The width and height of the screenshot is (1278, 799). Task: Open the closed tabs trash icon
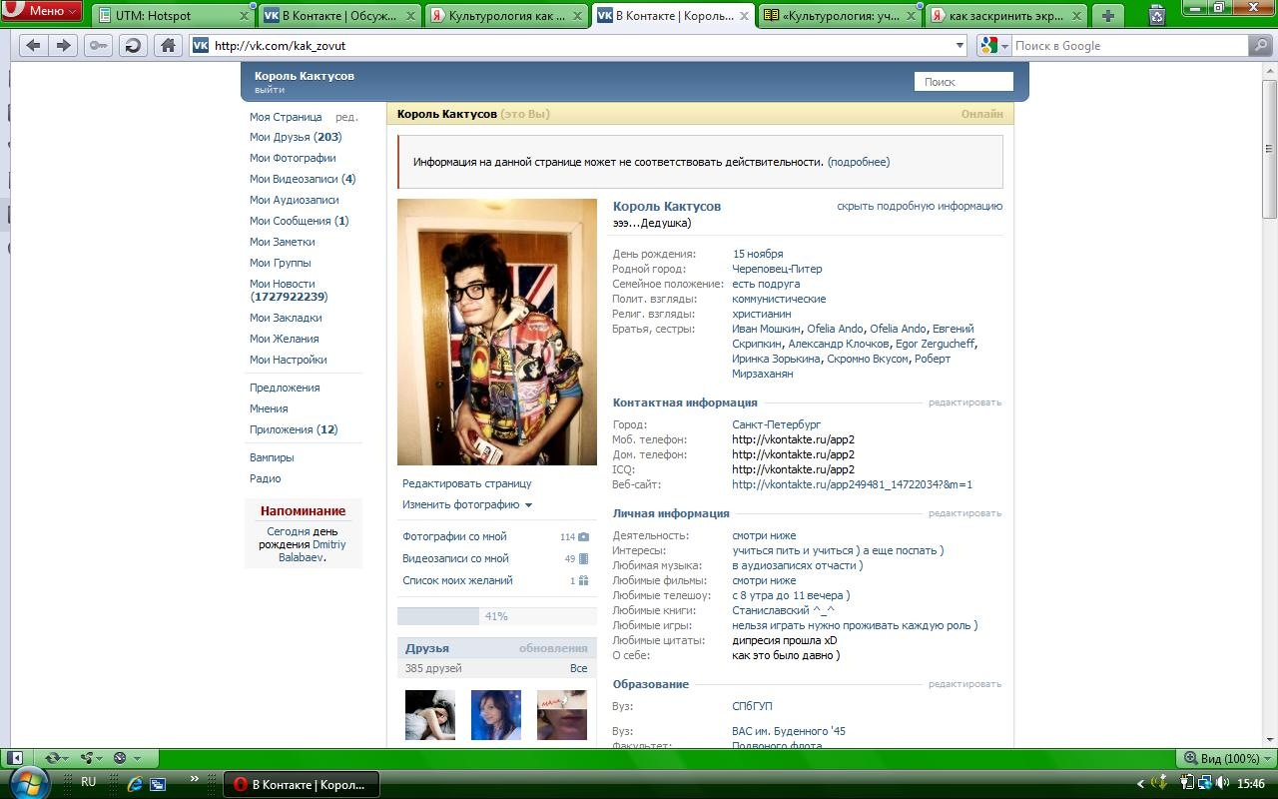coord(1156,15)
